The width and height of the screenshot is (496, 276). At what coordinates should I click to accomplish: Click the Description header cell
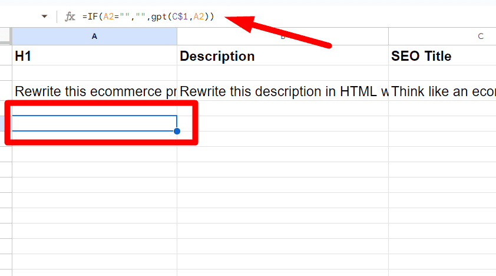(x=283, y=55)
